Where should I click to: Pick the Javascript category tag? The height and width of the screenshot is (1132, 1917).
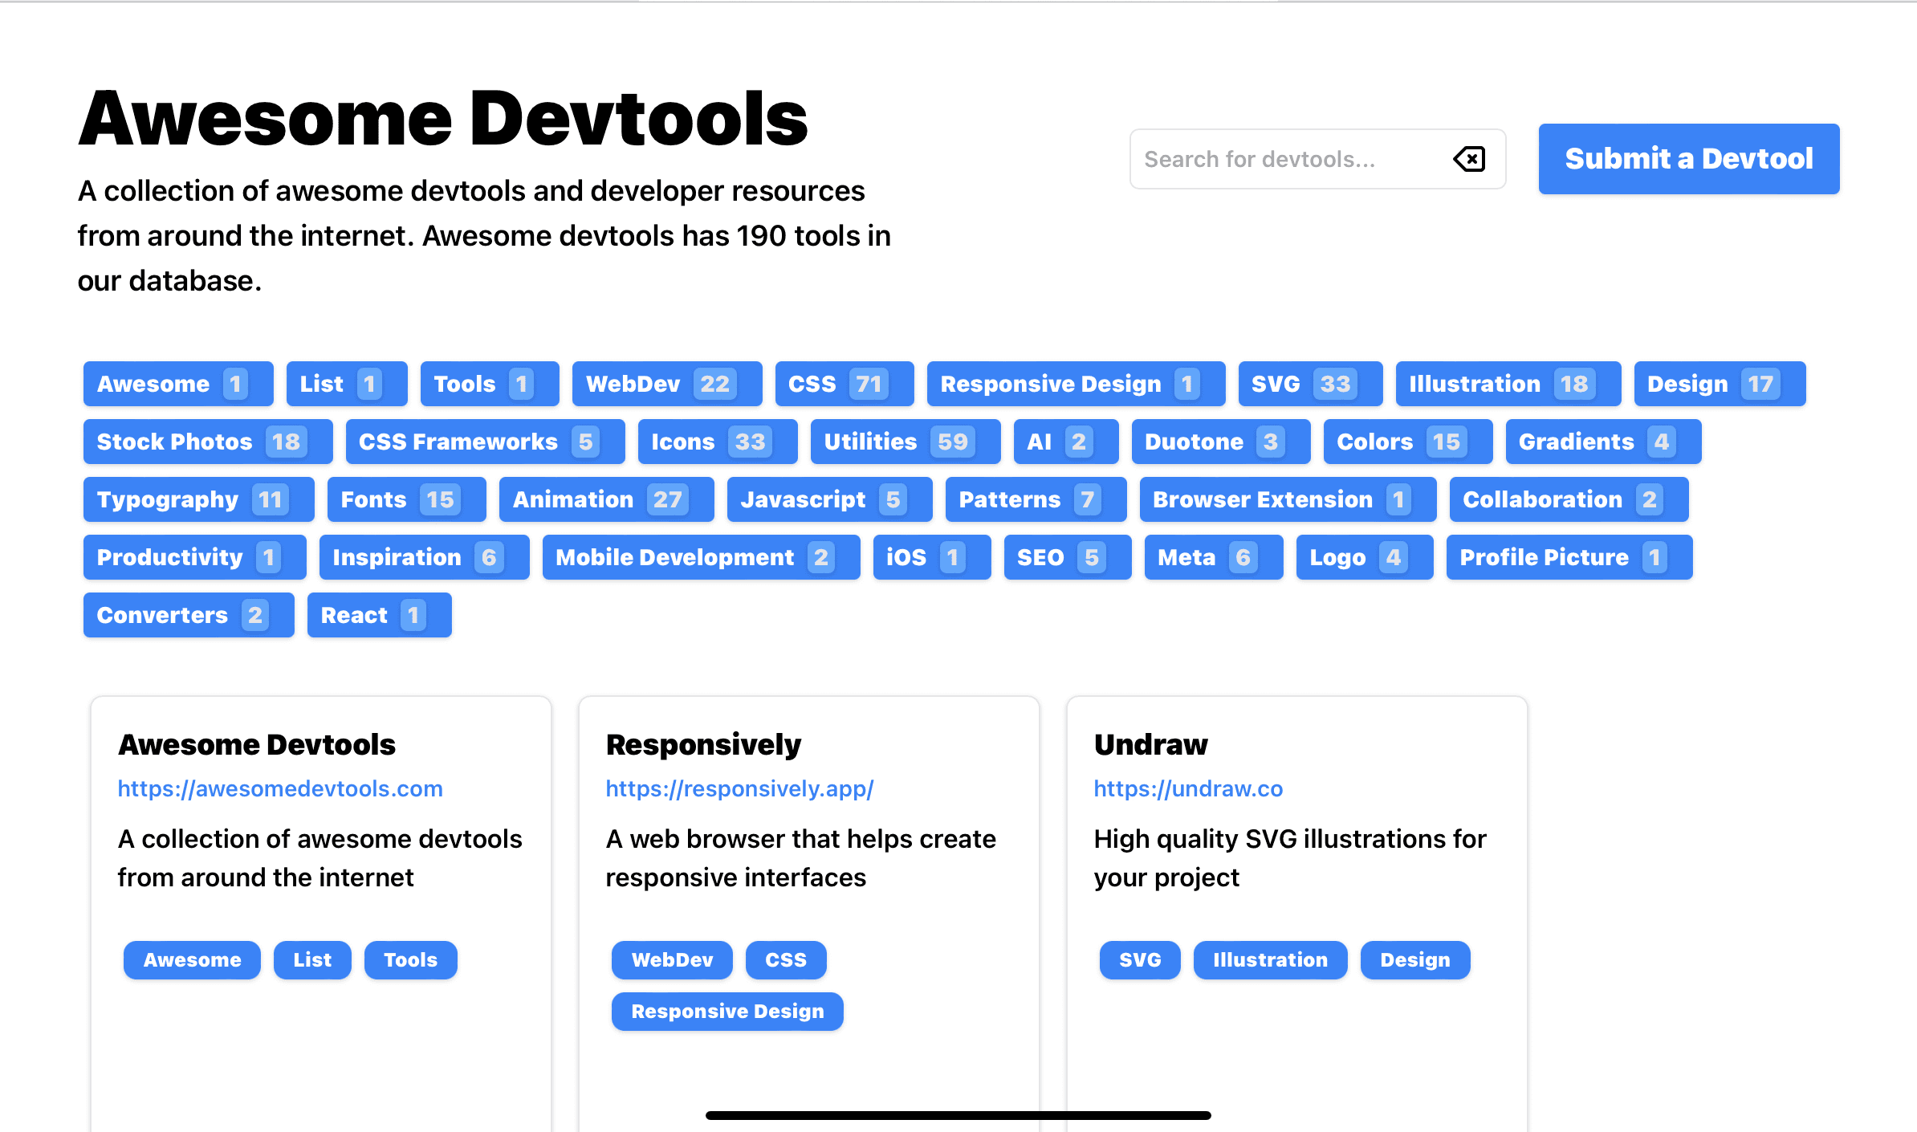[830, 499]
